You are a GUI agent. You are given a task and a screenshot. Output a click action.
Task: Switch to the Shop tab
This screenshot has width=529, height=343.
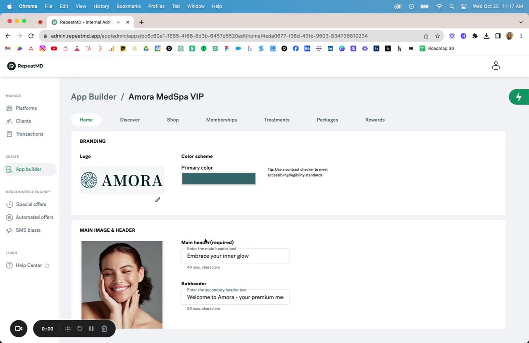point(173,120)
